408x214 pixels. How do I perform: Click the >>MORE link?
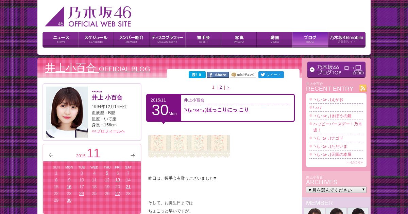[x=355, y=163]
